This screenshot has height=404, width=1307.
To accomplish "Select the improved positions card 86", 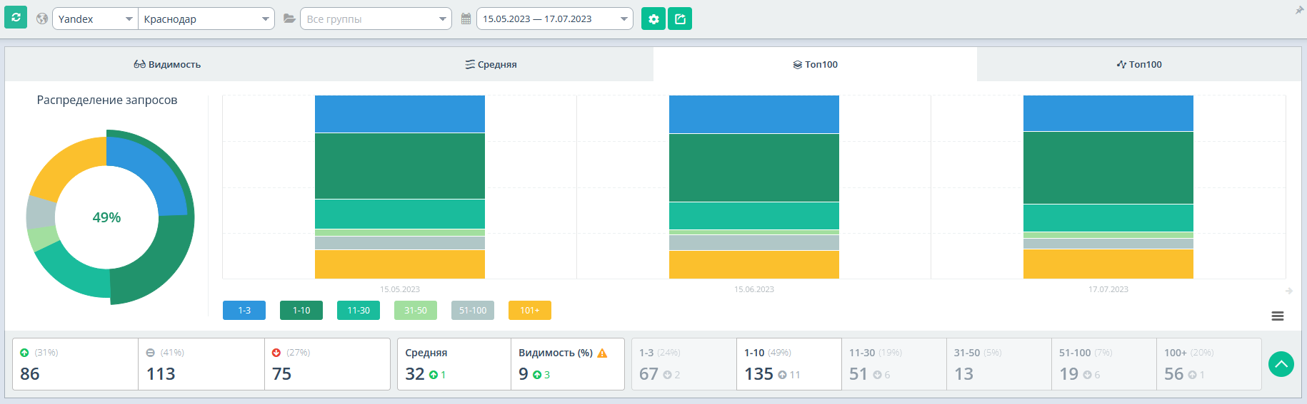I will (x=75, y=364).
